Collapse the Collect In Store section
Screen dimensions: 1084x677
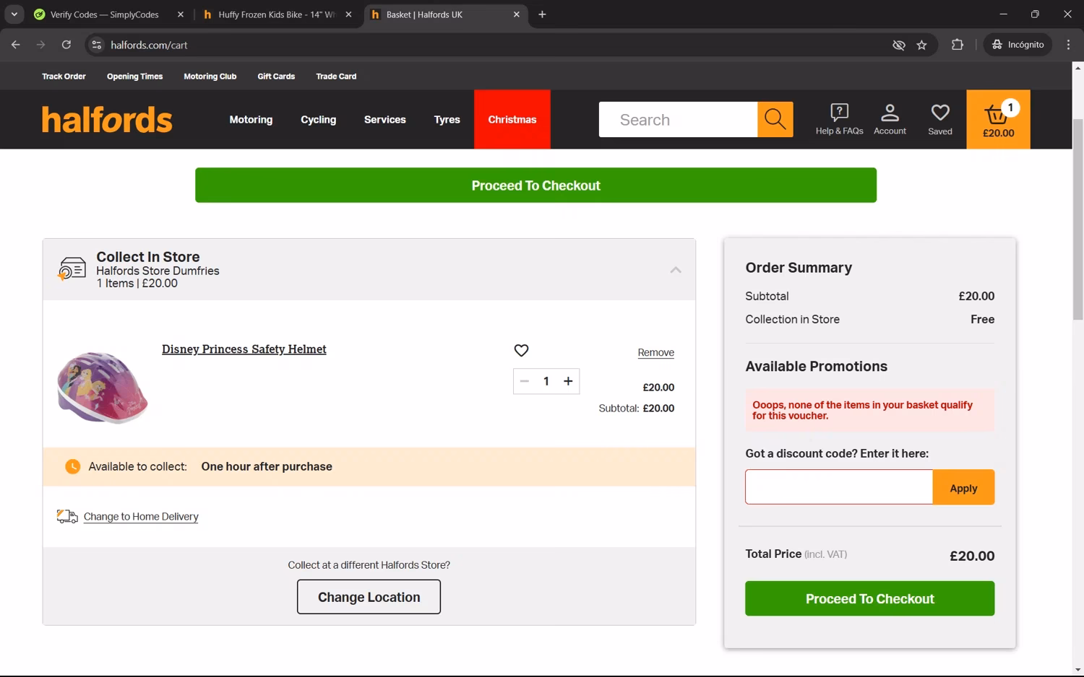pyautogui.click(x=675, y=270)
